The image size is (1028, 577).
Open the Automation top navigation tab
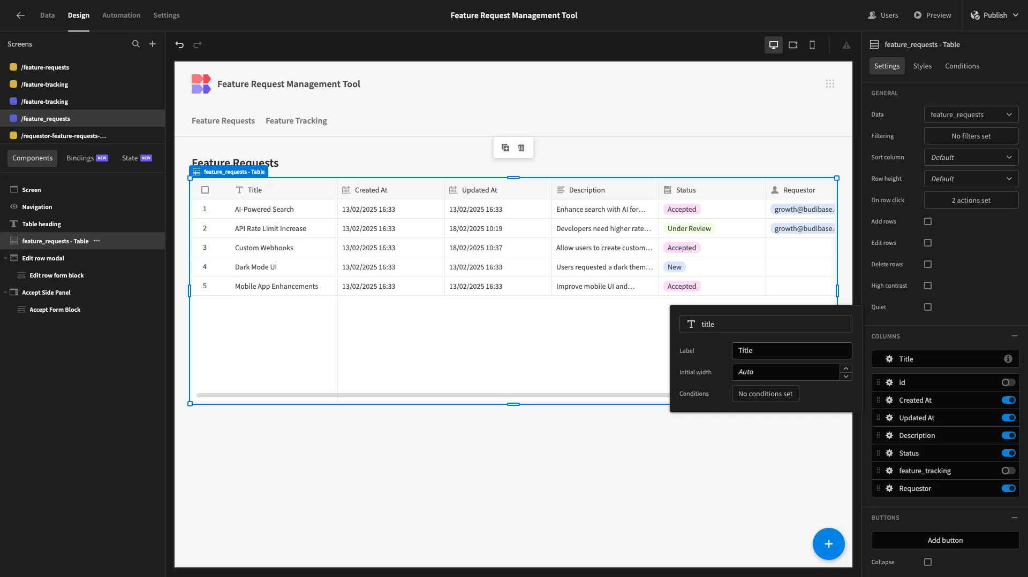click(x=121, y=15)
